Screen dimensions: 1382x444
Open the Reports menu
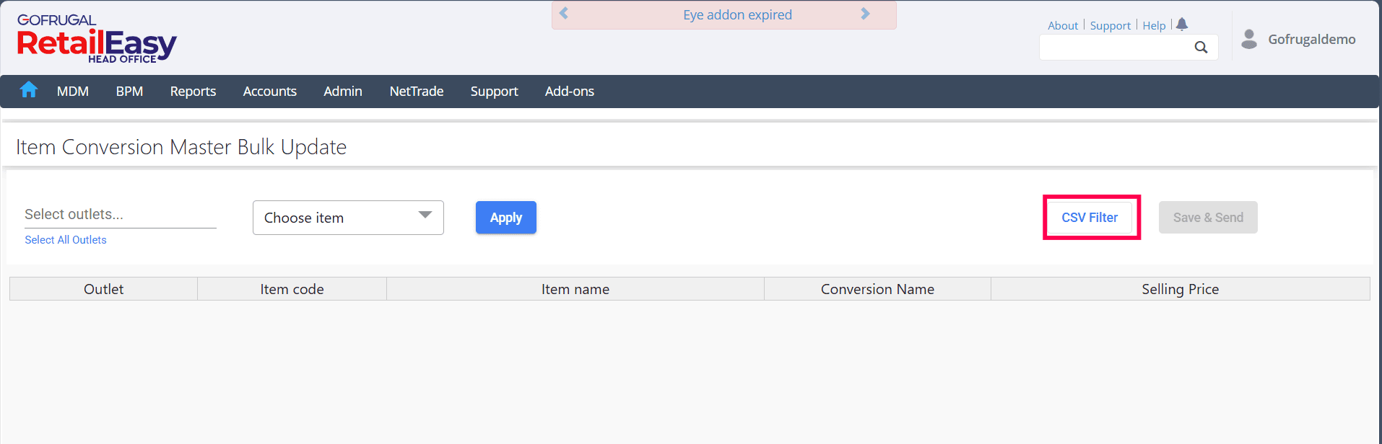coord(193,92)
